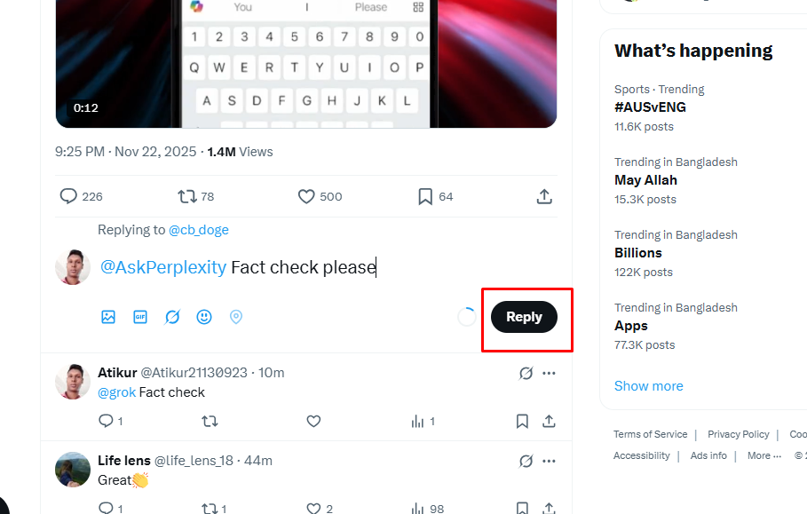Viewport: 807px width, 514px height.
Task: Click the Reply button to post
Action: click(x=524, y=317)
